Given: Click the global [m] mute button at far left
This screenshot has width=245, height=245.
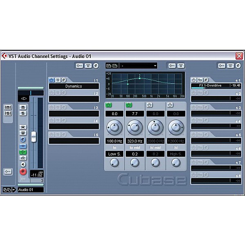Looking at the screenshot, I should click(x=8, y=107).
